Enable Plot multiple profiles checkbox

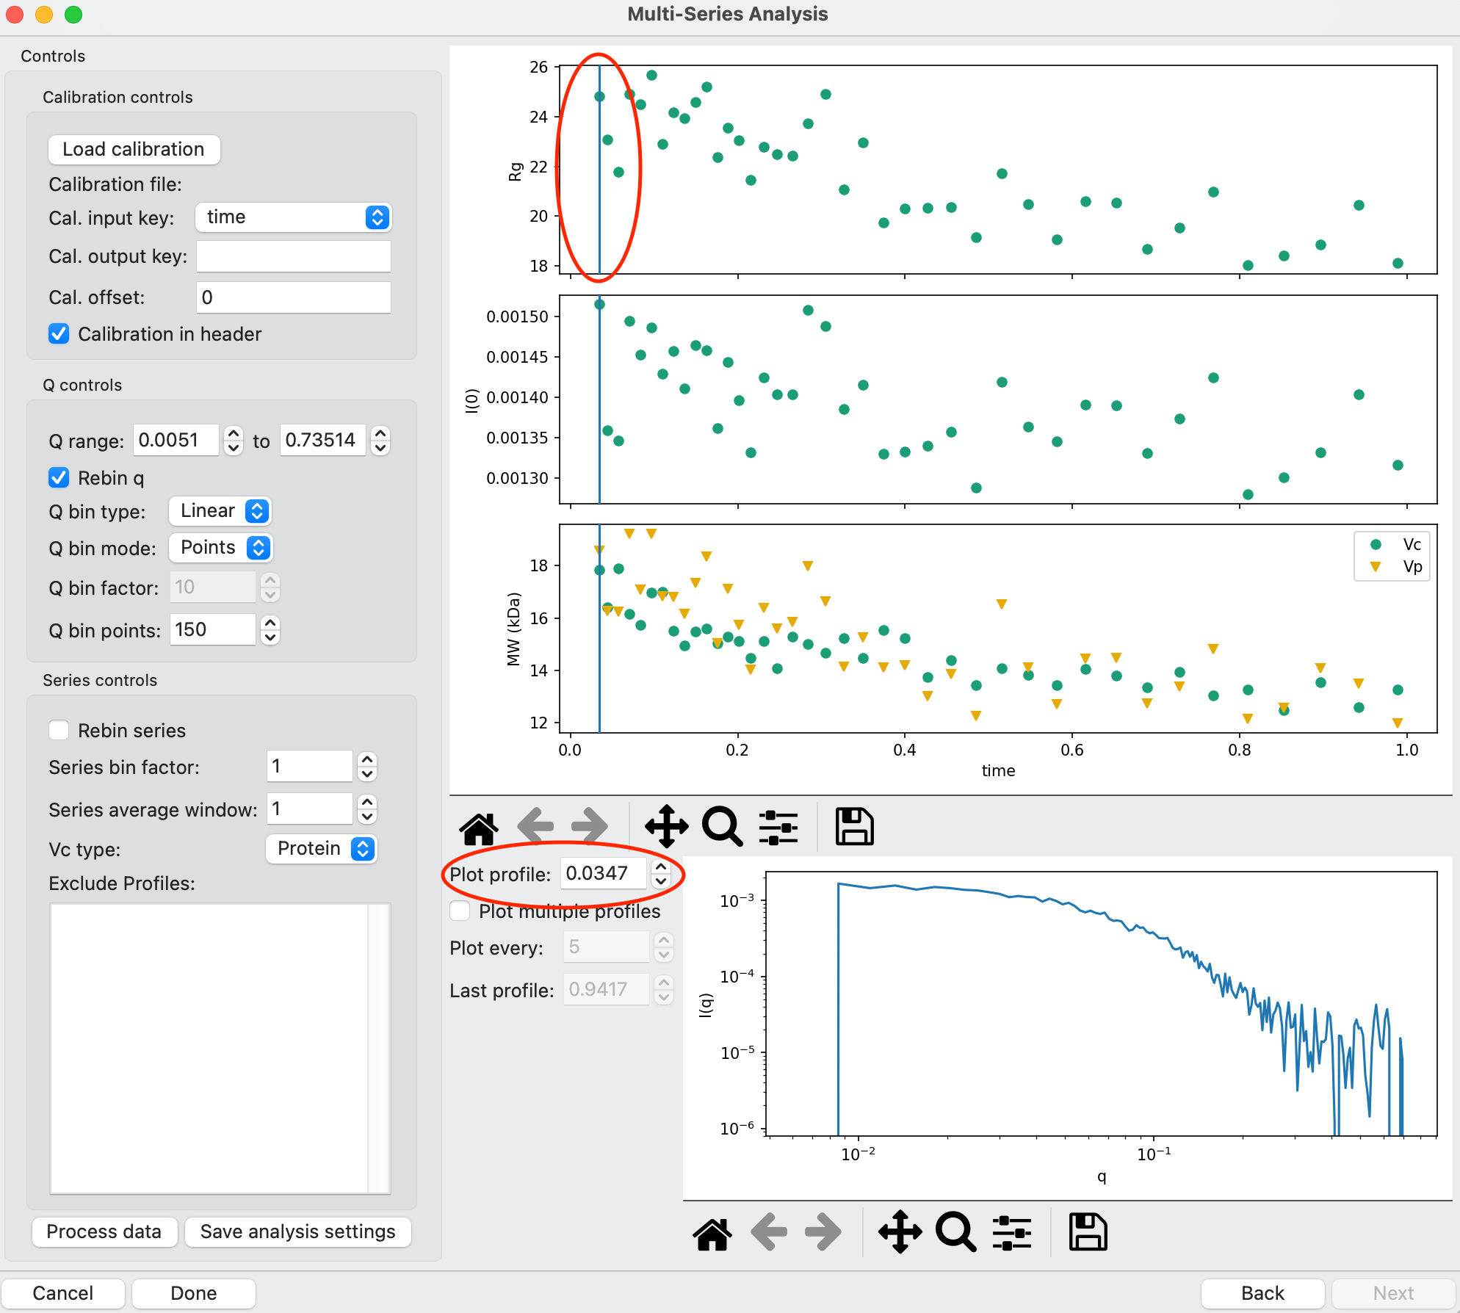click(x=460, y=911)
